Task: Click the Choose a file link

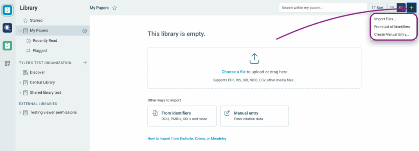Action: point(234,72)
